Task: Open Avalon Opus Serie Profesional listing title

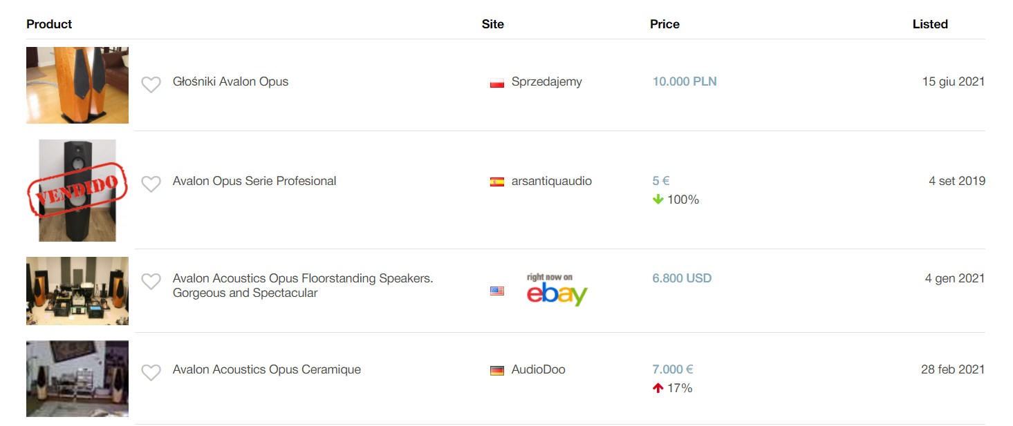Action: (254, 181)
